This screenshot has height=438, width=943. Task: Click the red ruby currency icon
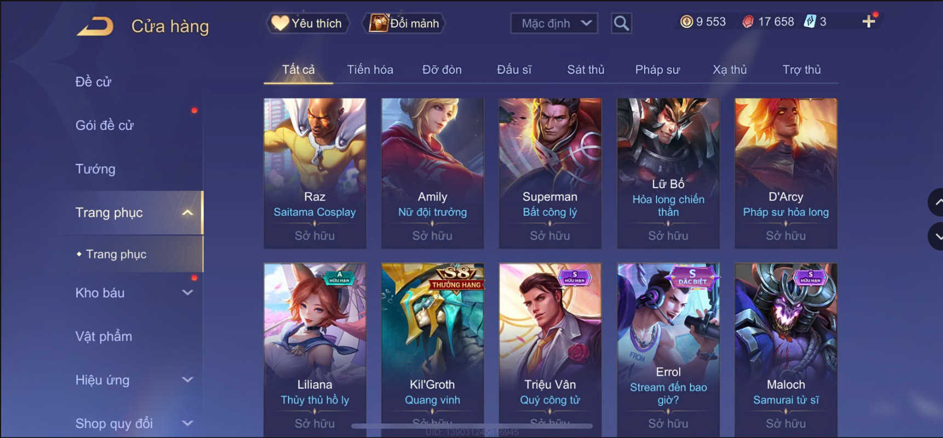[748, 21]
